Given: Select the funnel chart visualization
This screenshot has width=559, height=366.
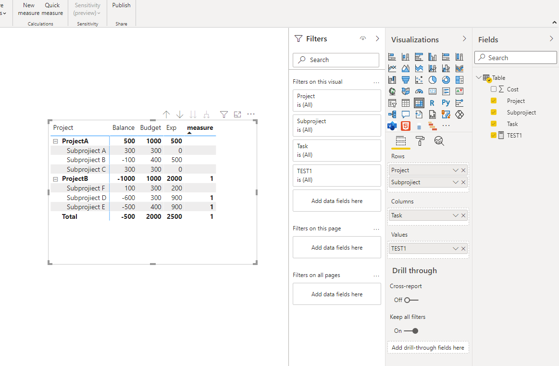Looking at the screenshot, I should (x=406, y=80).
